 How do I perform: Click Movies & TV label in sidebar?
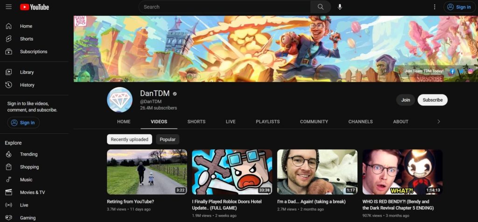pos(32,193)
